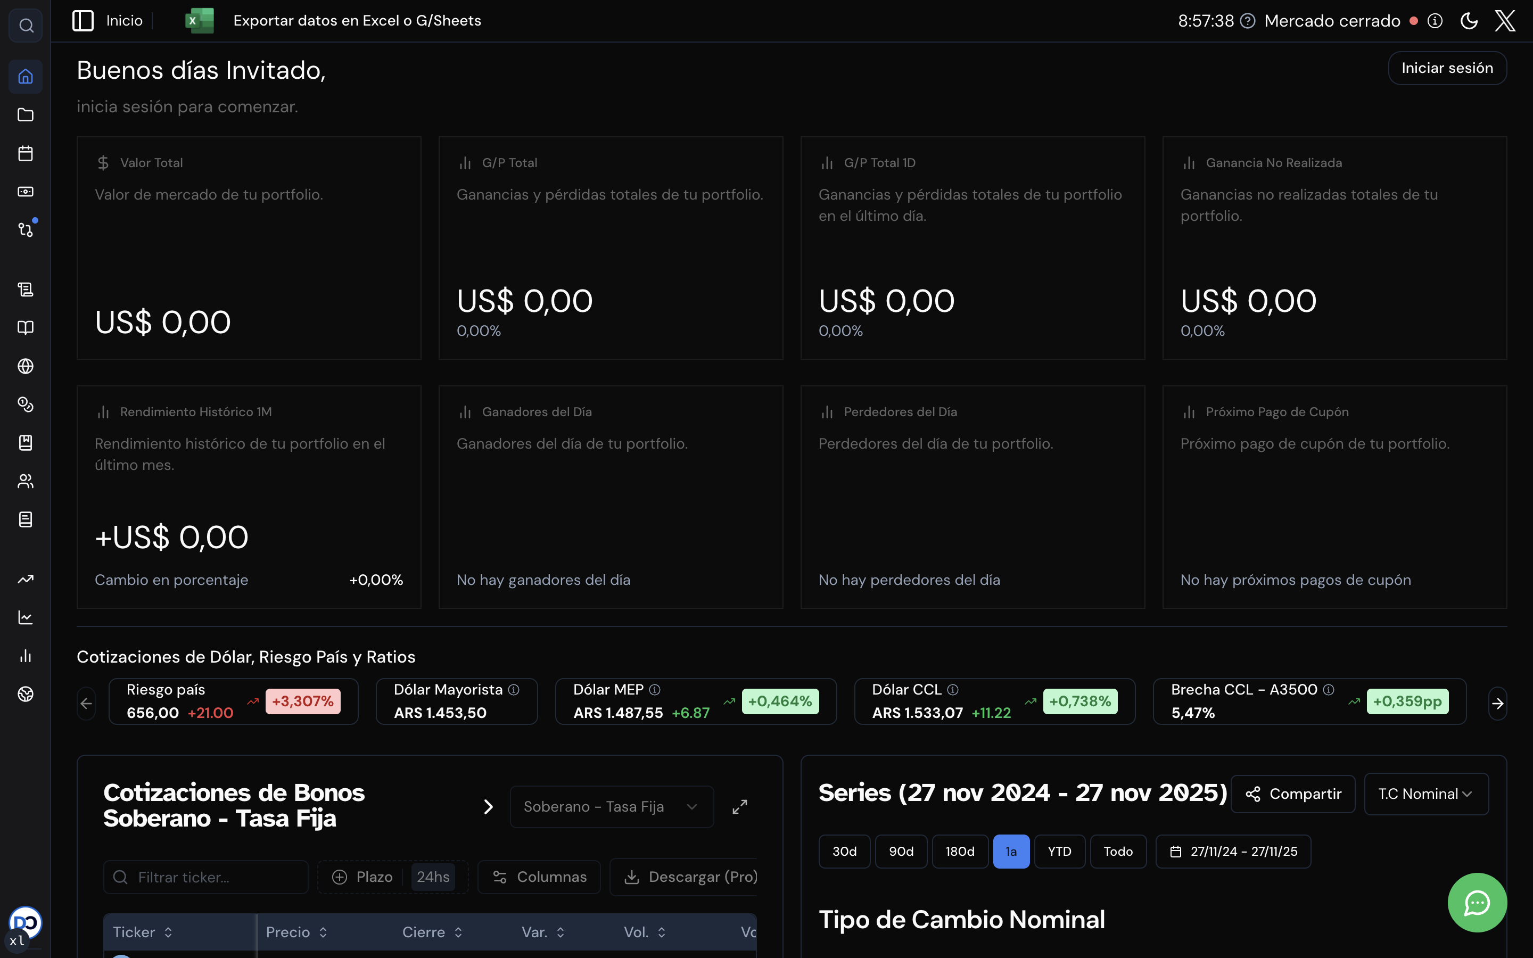Collapse the sidebar with the panel icon
Viewport: 1533px width, 958px height.
(83, 20)
